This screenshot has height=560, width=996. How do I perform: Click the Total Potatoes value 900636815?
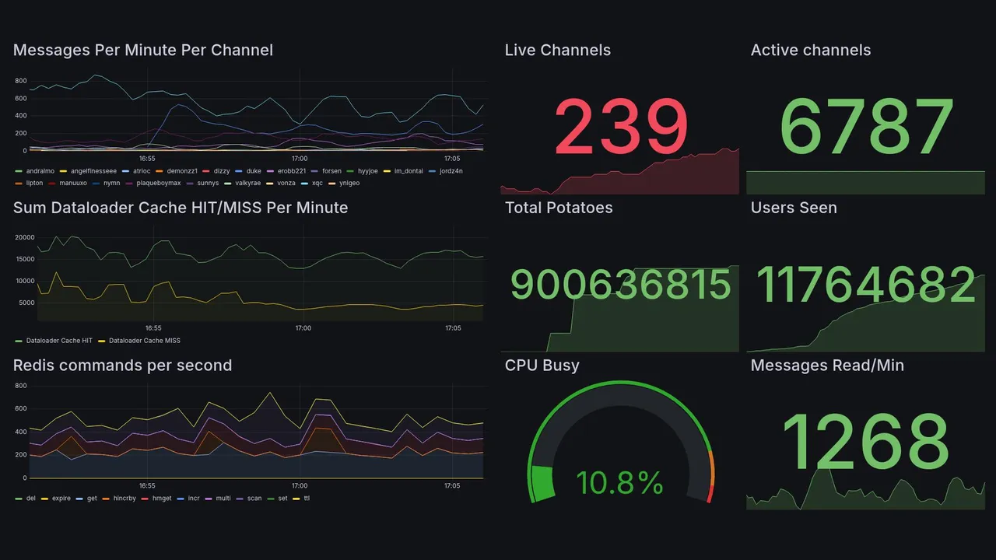click(620, 285)
